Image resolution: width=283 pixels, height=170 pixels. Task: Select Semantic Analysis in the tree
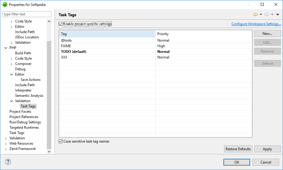(29, 96)
